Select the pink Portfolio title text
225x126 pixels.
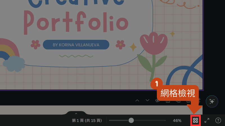(x=75, y=22)
